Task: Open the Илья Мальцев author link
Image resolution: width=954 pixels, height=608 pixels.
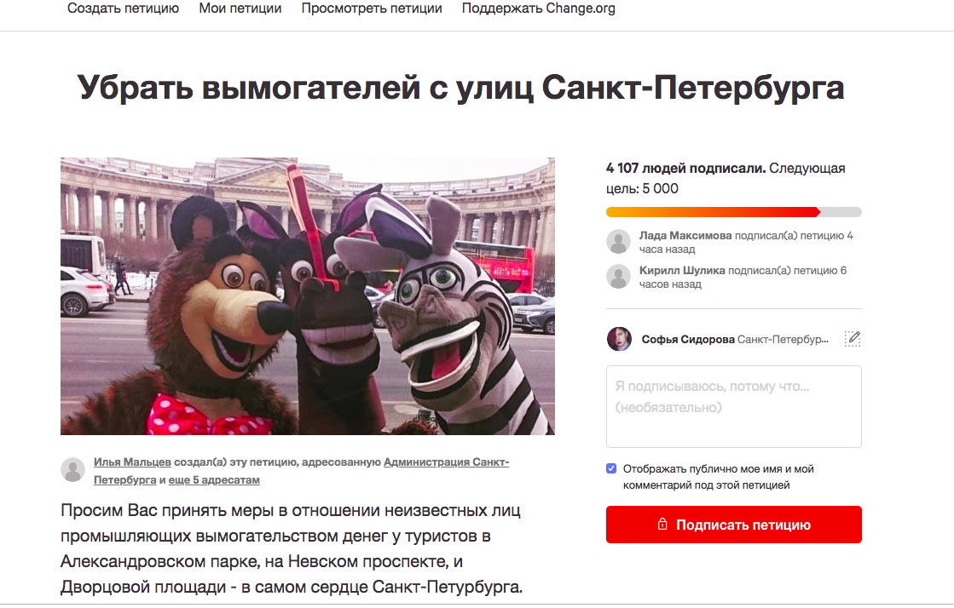Action: pos(132,462)
